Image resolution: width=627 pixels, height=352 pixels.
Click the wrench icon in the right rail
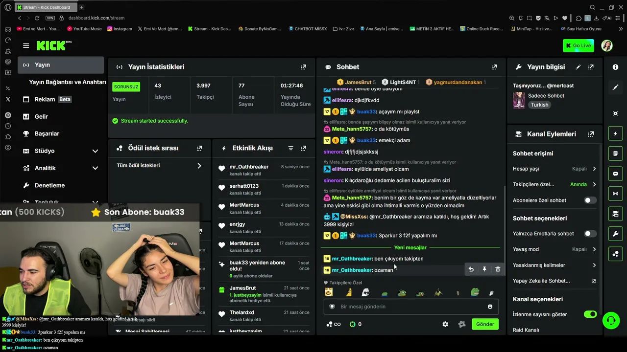(616, 234)
